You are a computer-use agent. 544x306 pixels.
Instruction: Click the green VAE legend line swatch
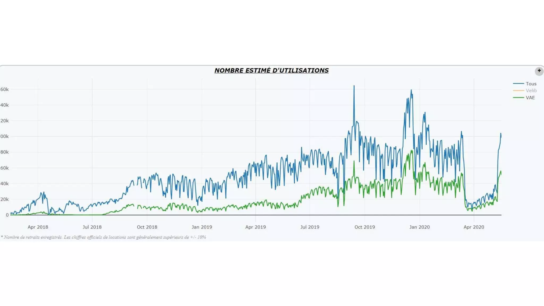(518, 97)
